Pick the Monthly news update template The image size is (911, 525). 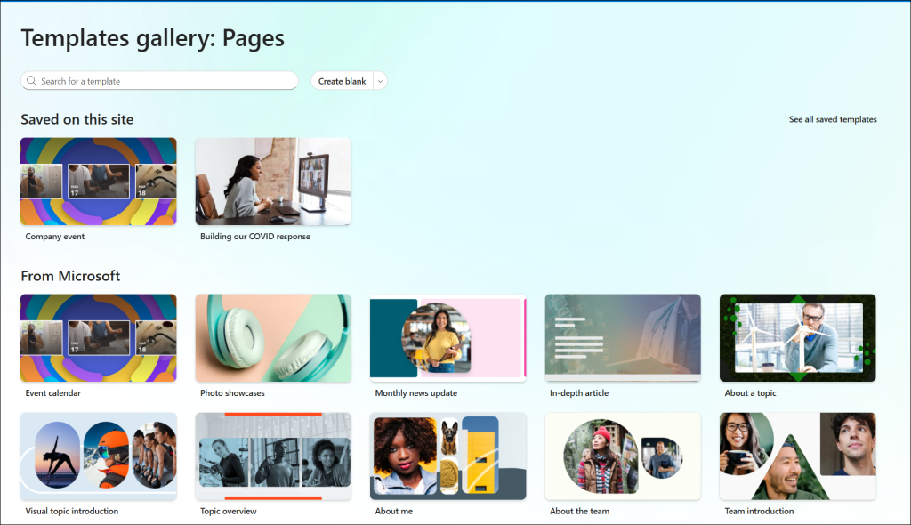448,338
